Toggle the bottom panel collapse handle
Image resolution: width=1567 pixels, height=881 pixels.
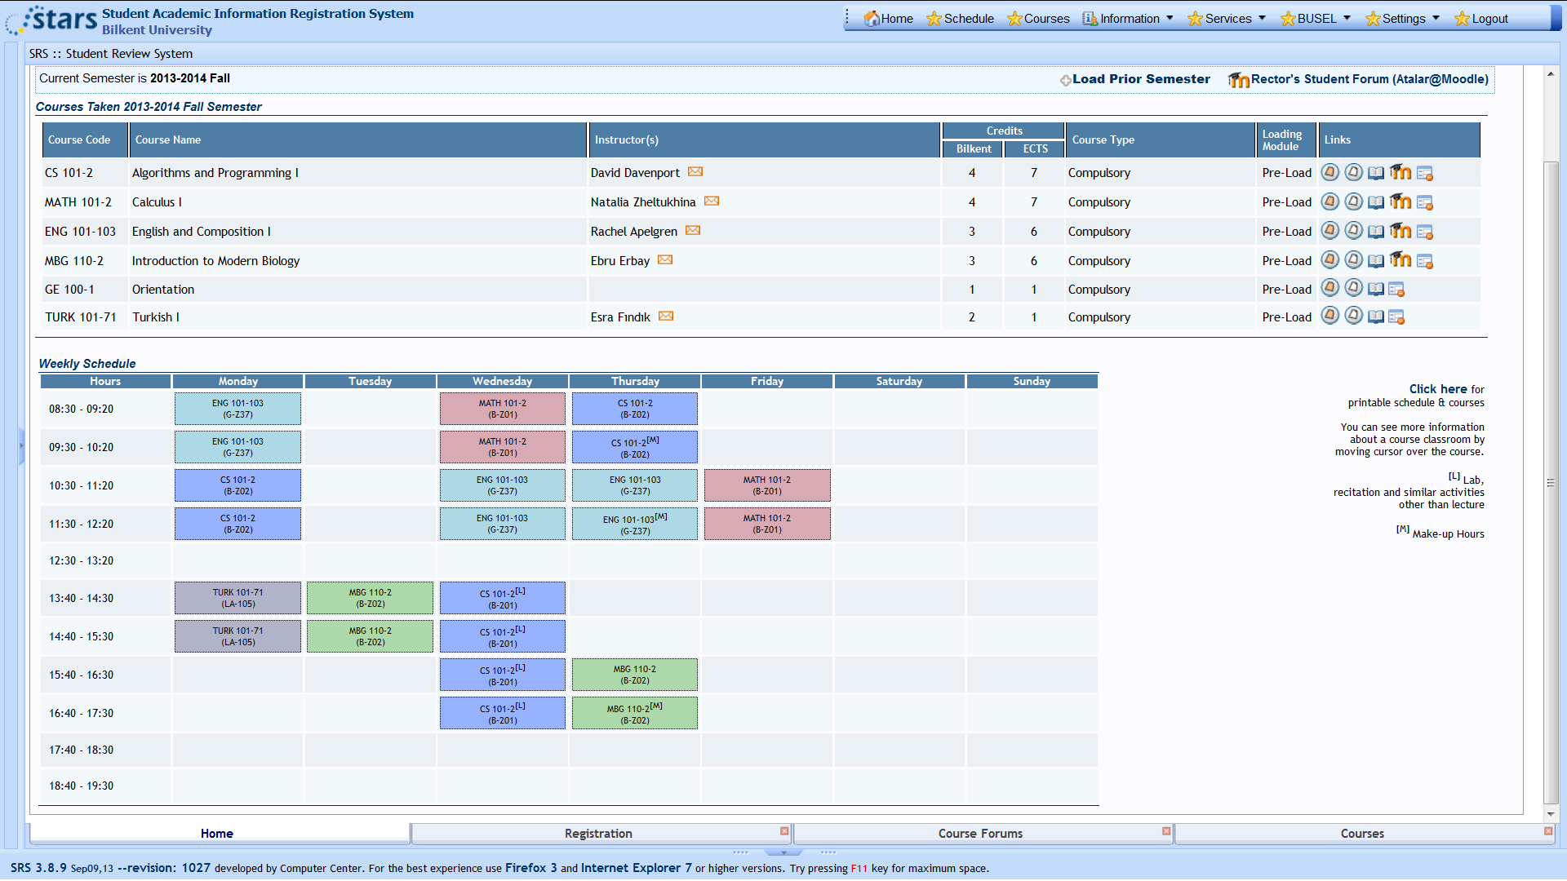(x=783, y=852)
